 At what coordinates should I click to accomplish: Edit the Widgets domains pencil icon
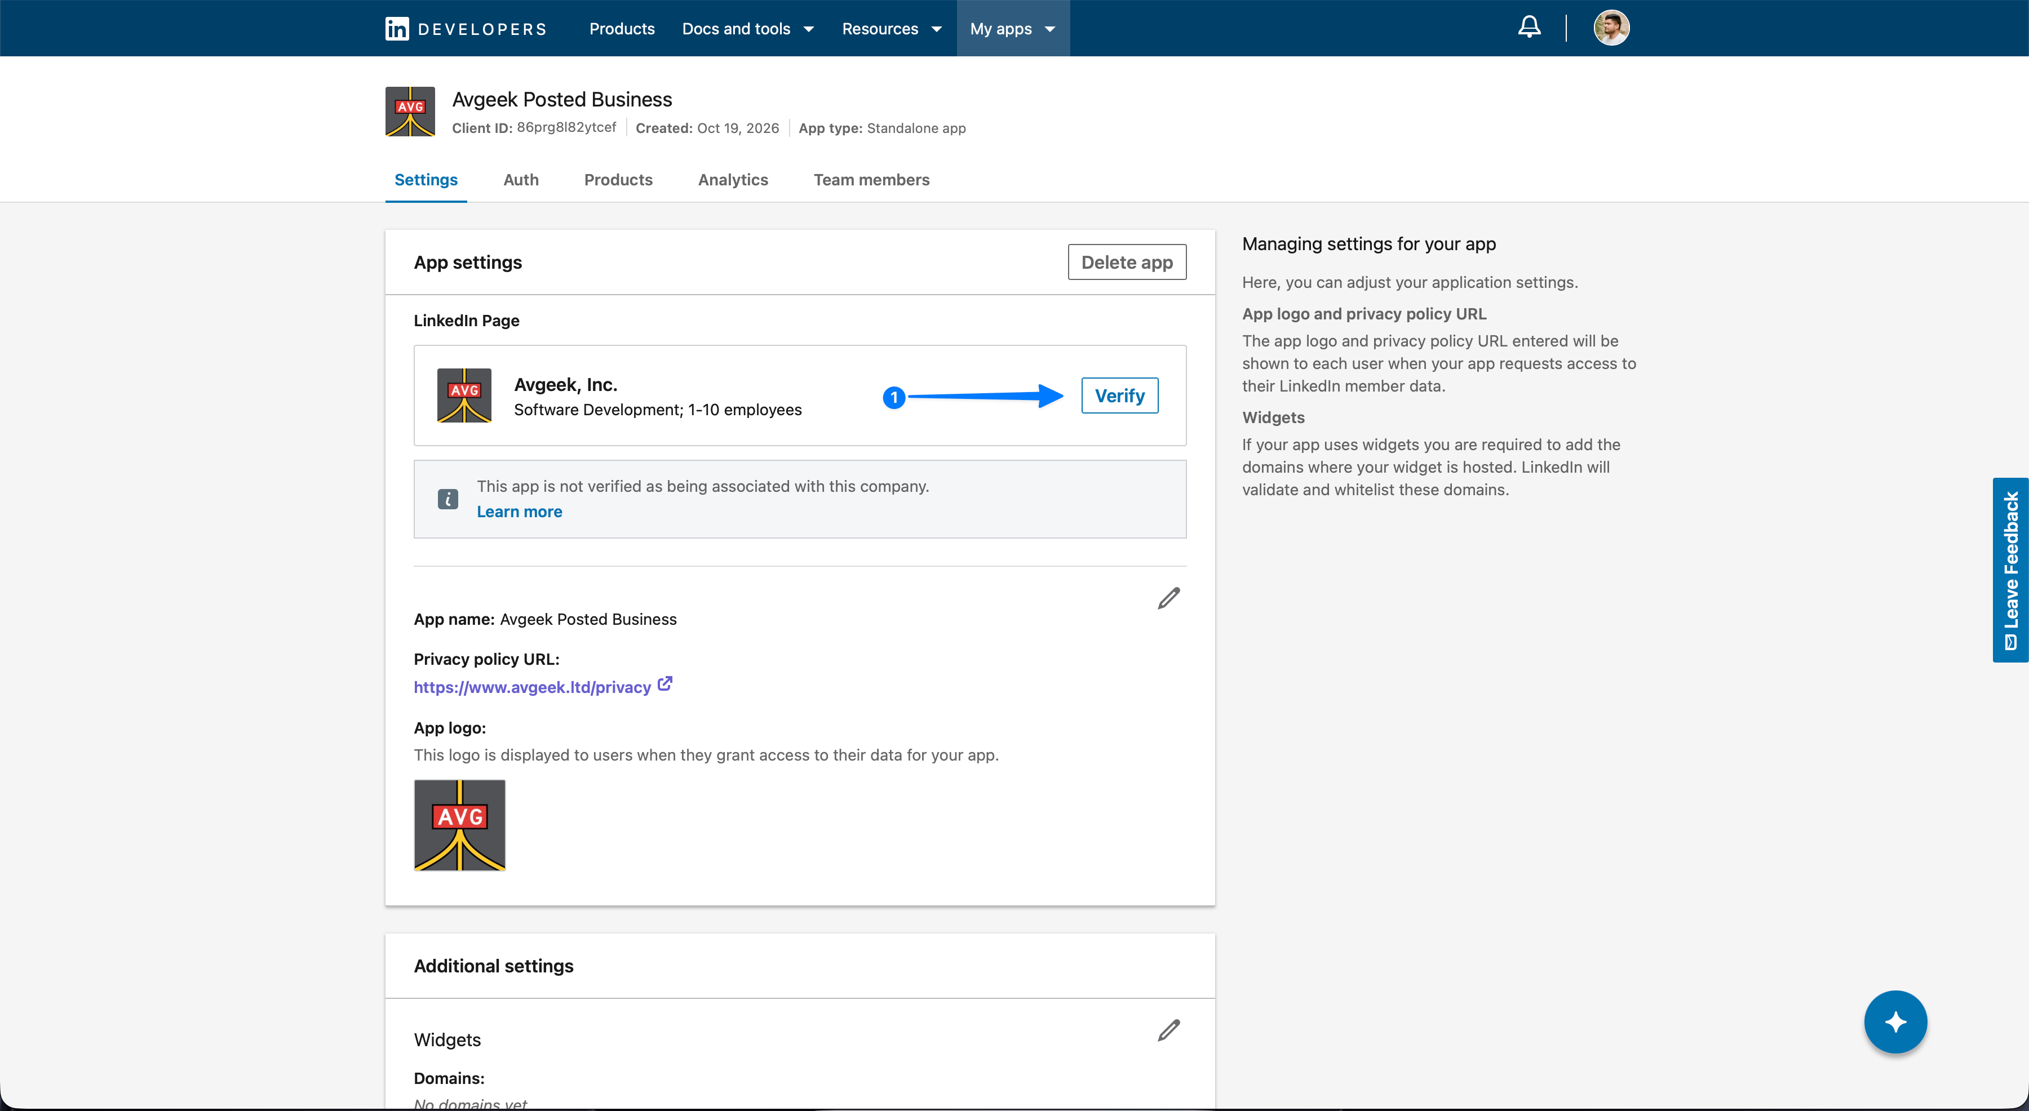[x=1168, y=1030]
